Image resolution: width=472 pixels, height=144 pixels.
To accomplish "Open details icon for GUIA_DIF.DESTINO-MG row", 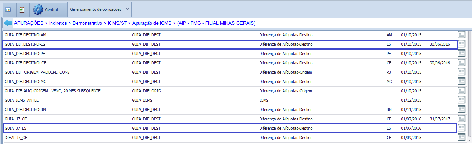I will [x=461, y=82].
